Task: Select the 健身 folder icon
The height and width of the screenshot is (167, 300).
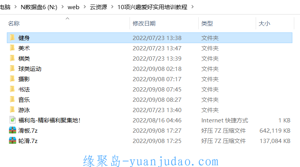Action: [12, 38]
